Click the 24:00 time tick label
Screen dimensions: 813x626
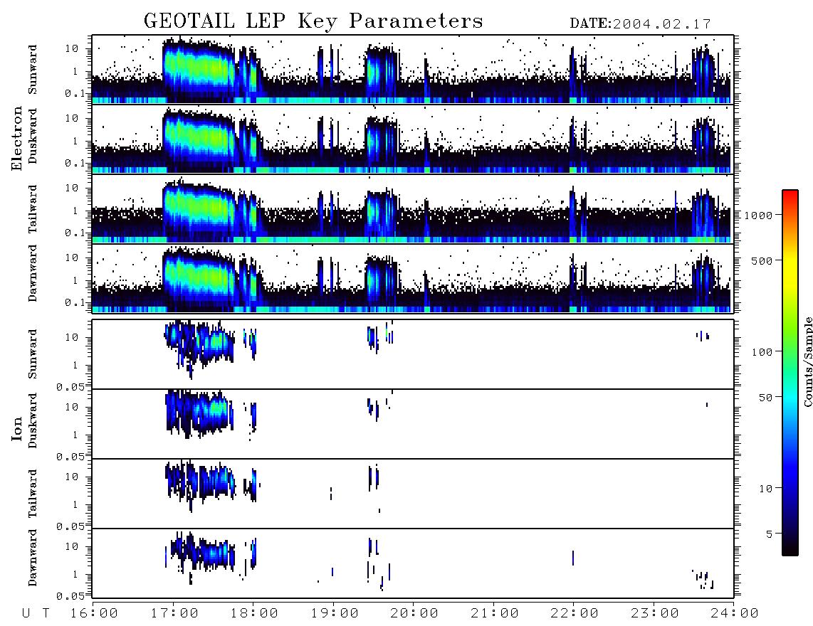point(735,614)
